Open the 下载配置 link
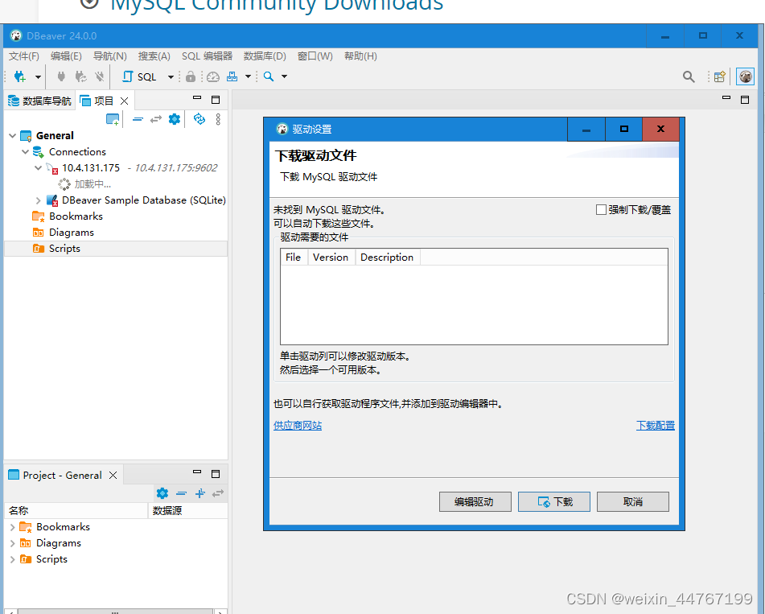The width and height of the screenshot is (765, 614). (656, 426)
